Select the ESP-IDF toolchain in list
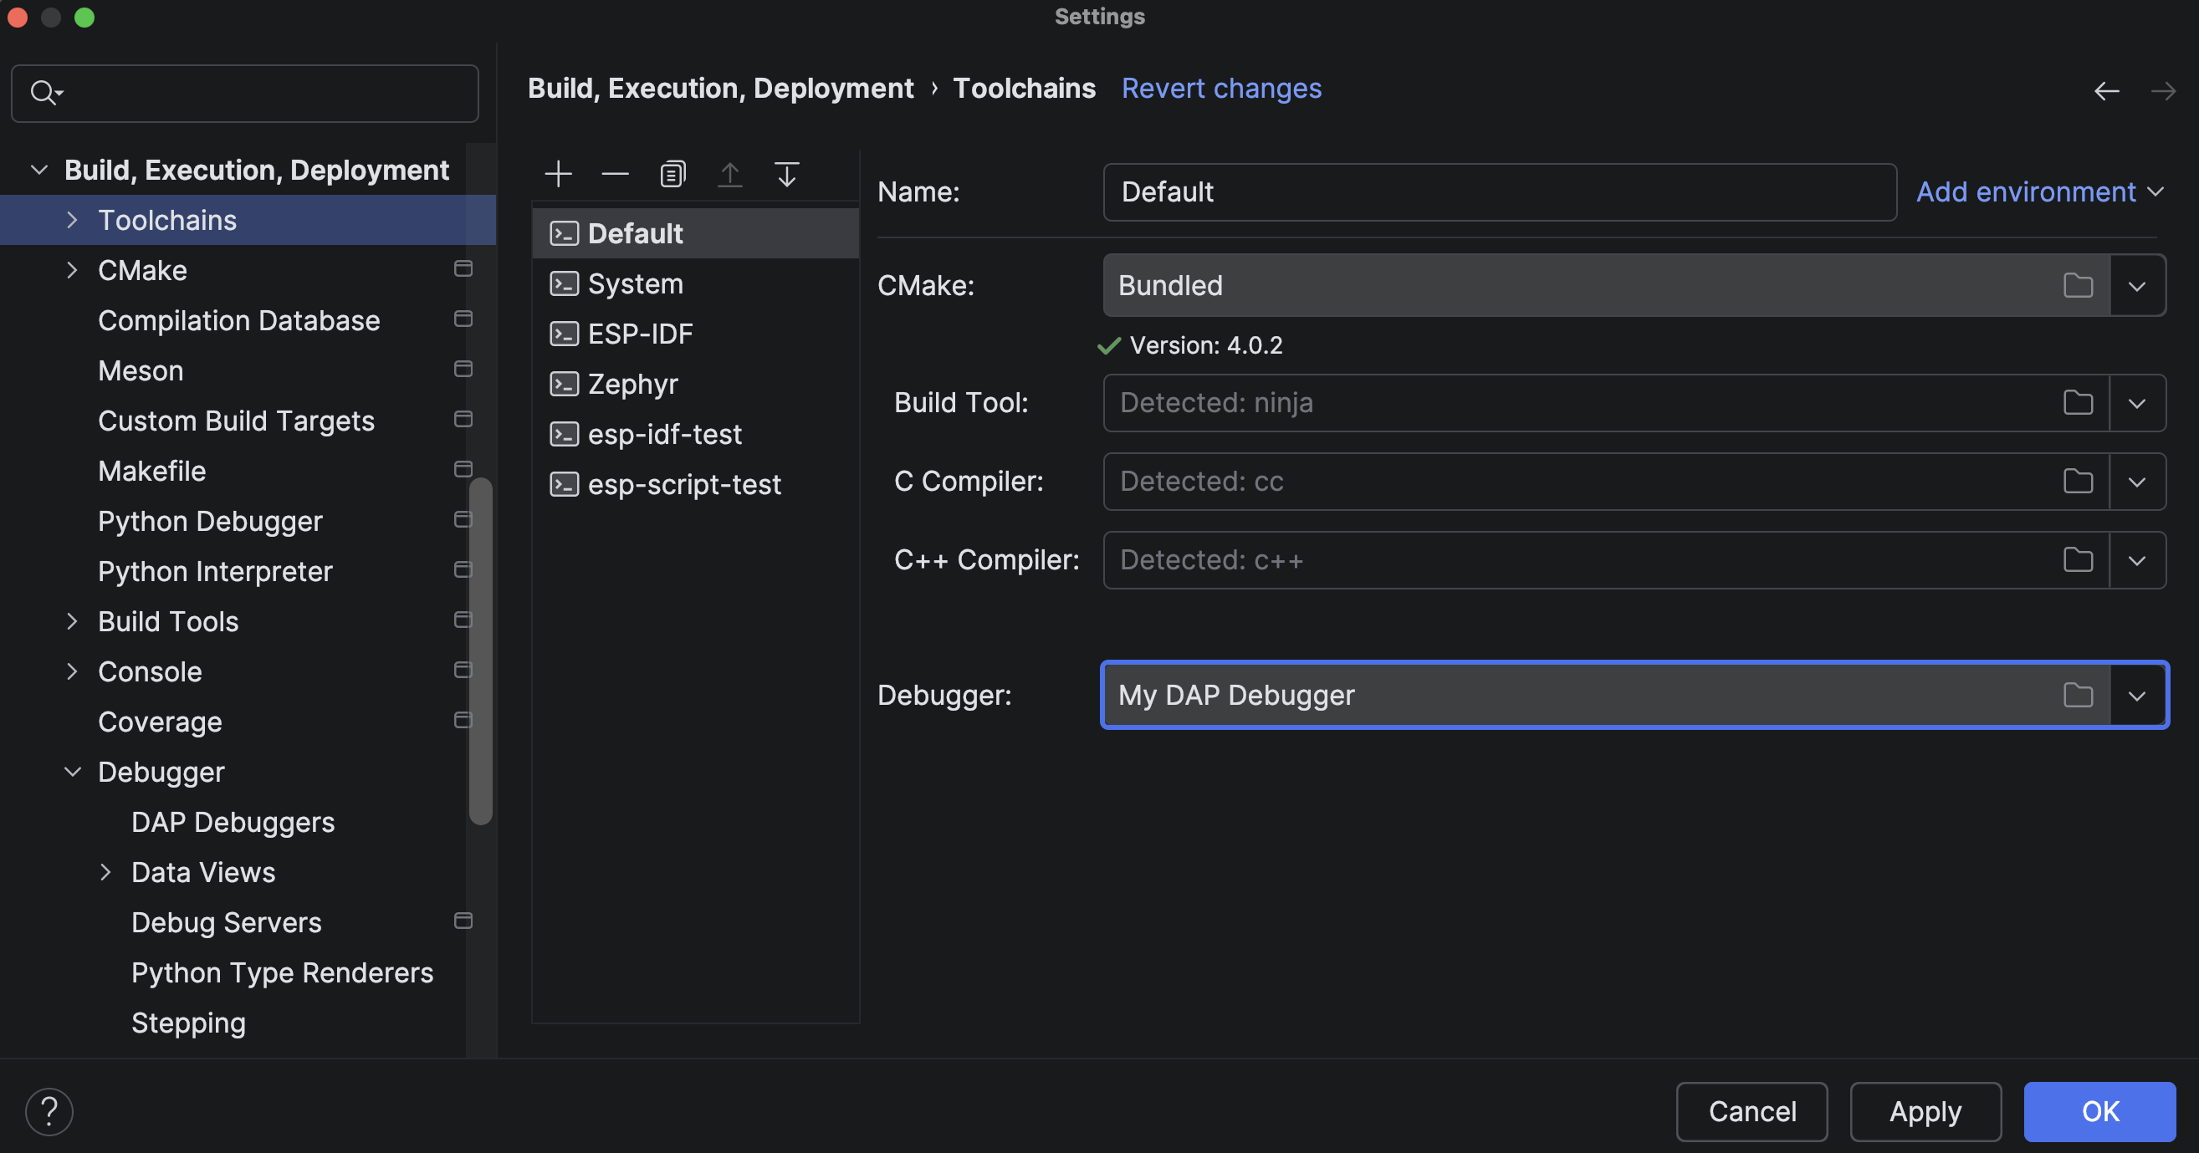The image size is (2199, 1153). [640, 334]
